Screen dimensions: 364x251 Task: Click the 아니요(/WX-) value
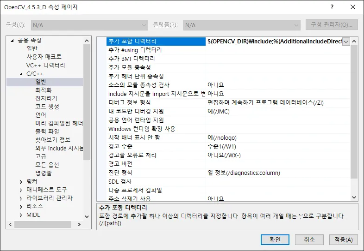pos(224,155)
